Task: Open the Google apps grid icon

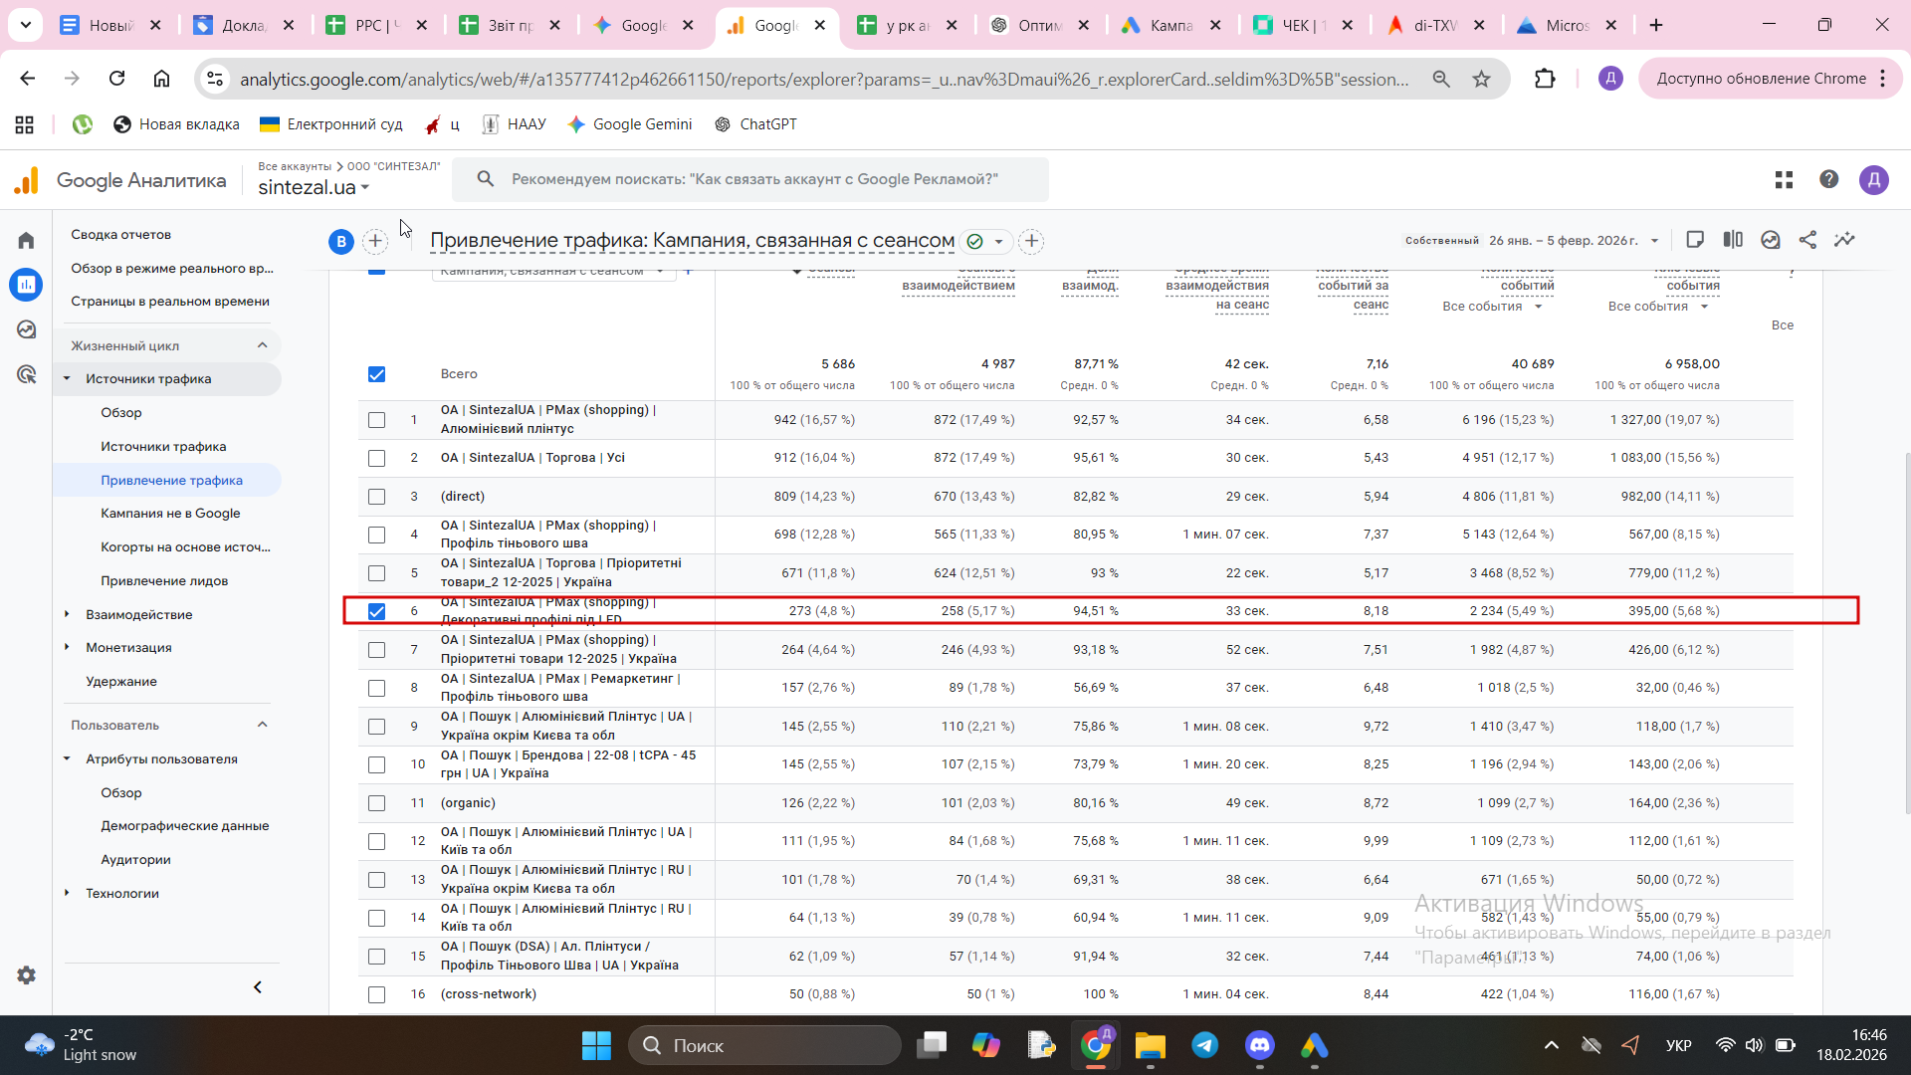Action: [x=1784, y=179]
